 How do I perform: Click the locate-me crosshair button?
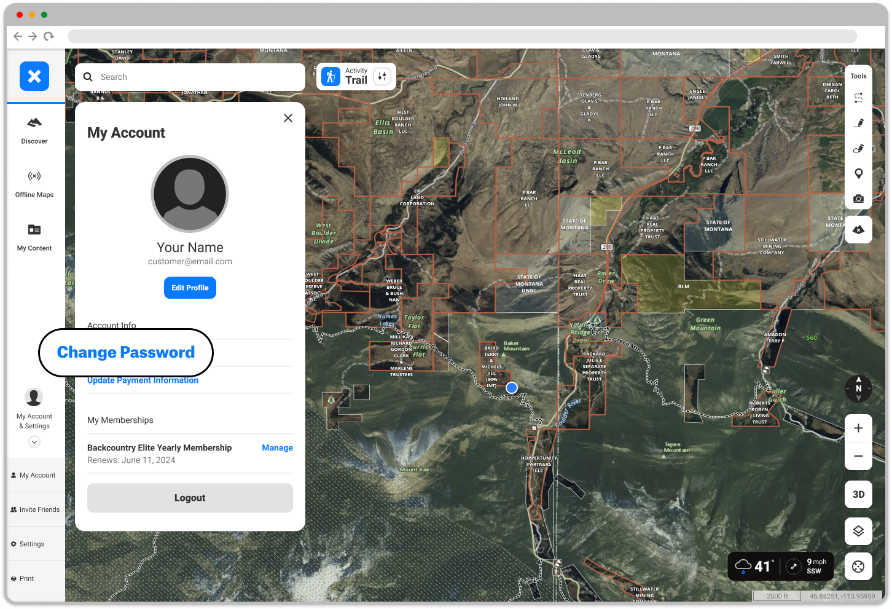point(859,567)
